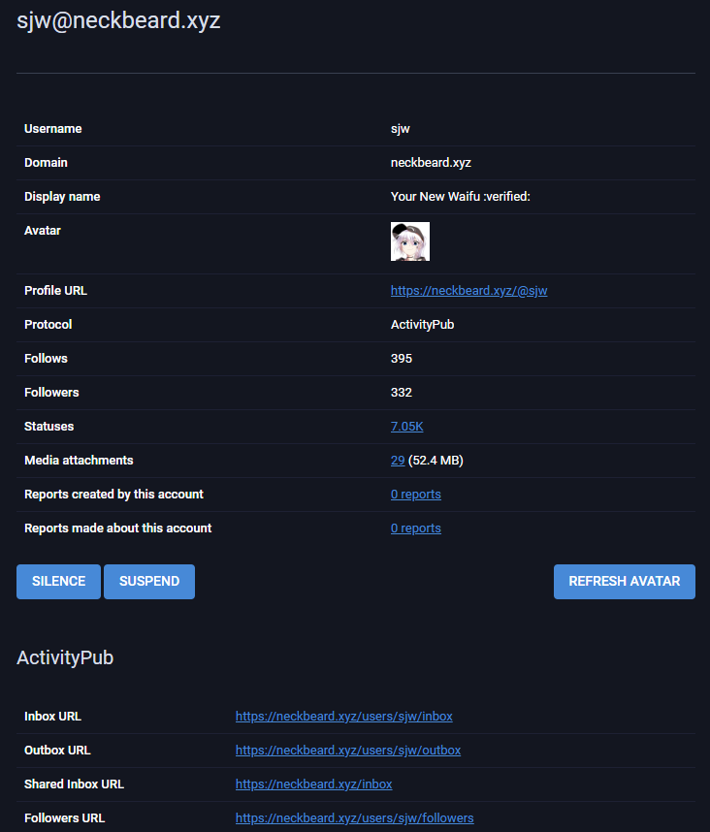The height and width of the screenshot is (832, 710).
Task: Click the ActivityPub section heading
Action: (65, 658)
